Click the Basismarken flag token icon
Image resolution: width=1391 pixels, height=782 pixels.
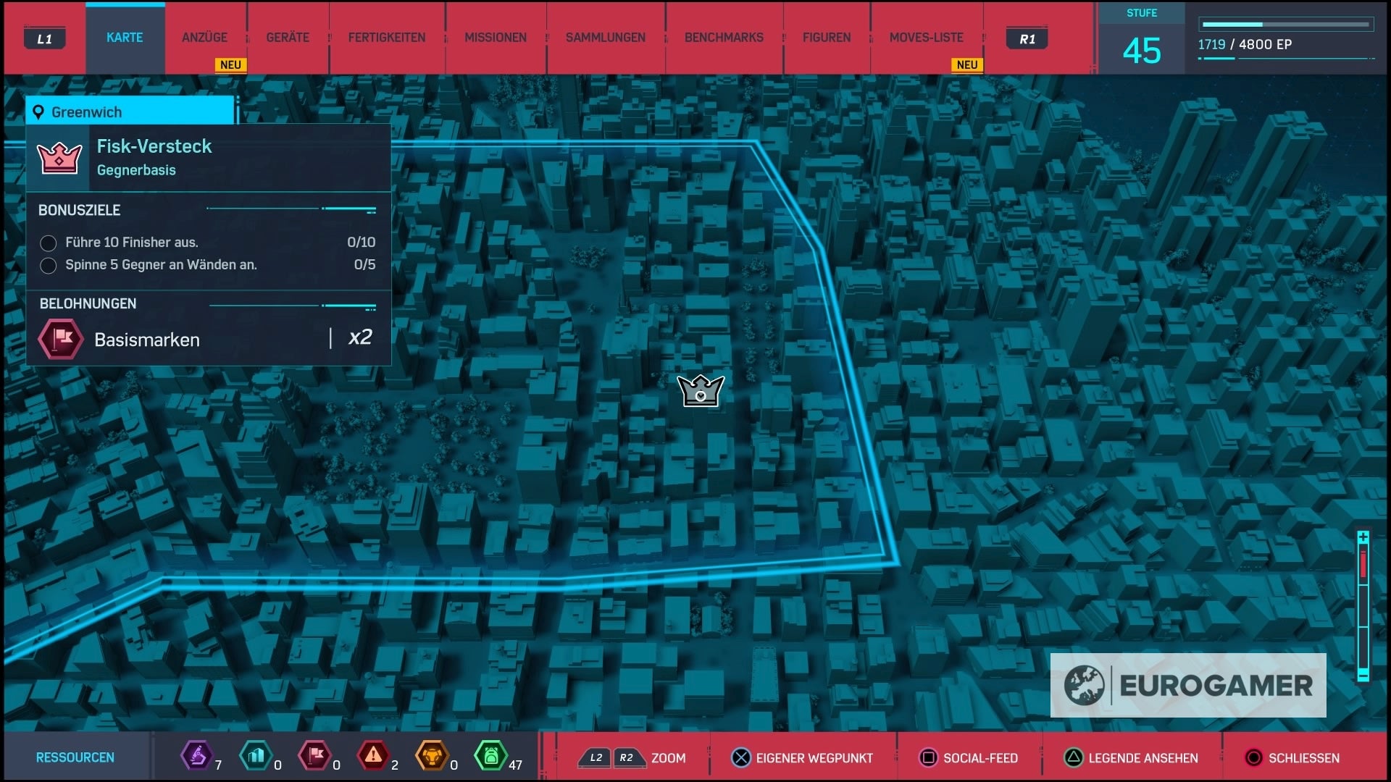coord(61,338)
